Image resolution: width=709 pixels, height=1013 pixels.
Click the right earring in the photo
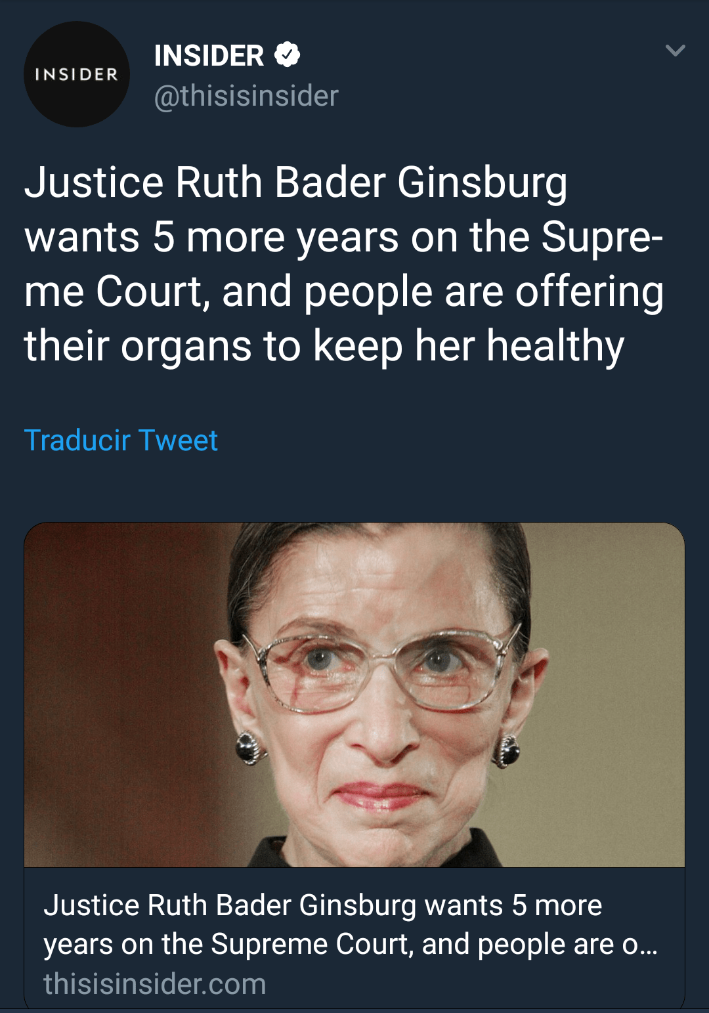(x=507, y=752)
